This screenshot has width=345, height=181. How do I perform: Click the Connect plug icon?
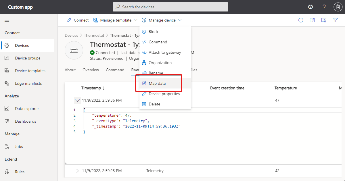coord(69,20)
